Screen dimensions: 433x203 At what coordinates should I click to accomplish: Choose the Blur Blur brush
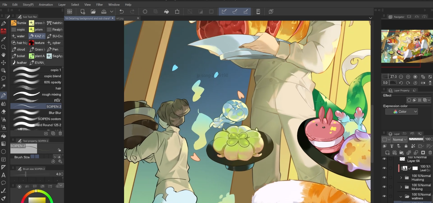pos(36,113)
